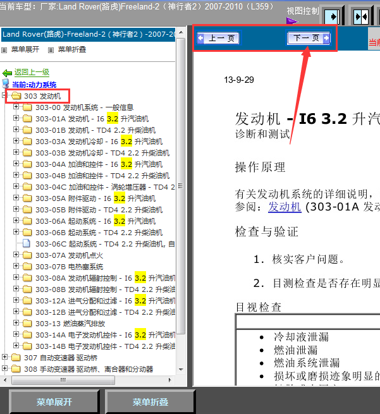
Task: Click folder icon of 308 手动变速器
Action: point(16,369)
